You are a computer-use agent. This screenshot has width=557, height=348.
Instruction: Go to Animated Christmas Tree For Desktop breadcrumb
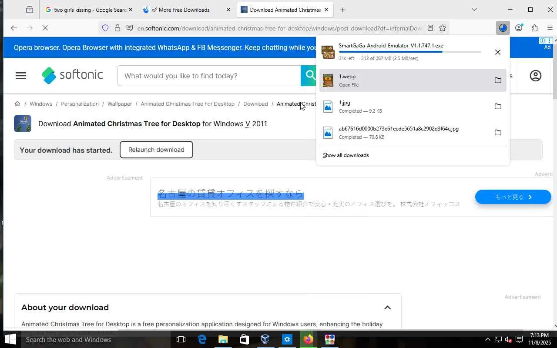click(x=188, y=104)
